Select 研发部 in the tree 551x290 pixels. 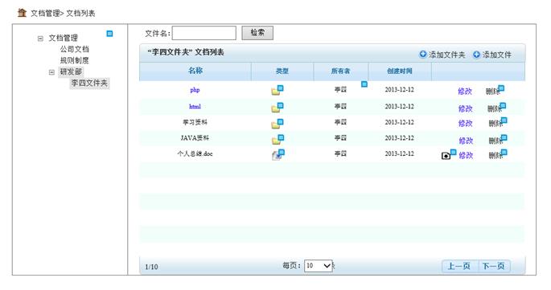[71, 71]
